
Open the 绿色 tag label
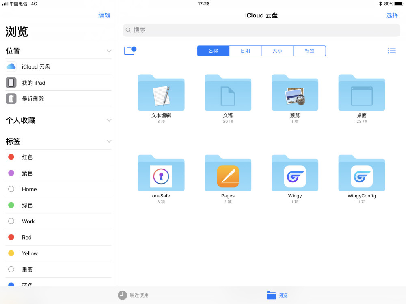coord(27,205)
